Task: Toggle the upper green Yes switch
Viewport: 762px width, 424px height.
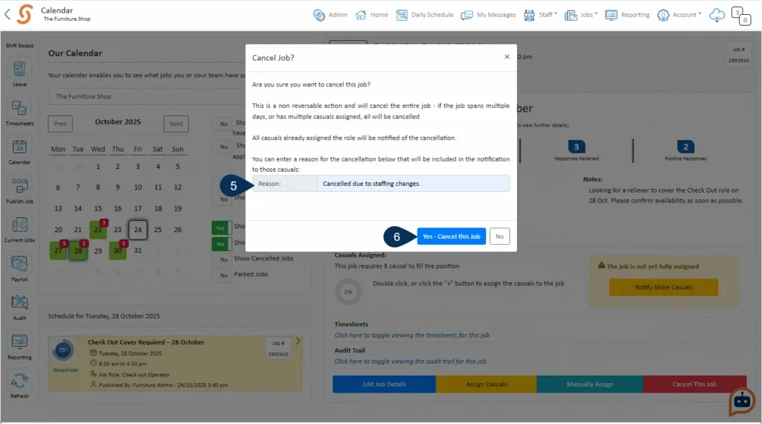Action: point(222,228)
